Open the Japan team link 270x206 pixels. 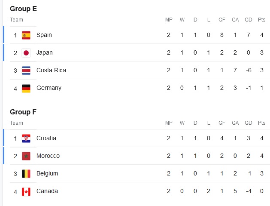coord(45,52)
